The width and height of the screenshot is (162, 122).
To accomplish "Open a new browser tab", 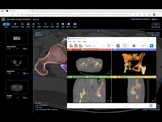I will pos(33,11).
